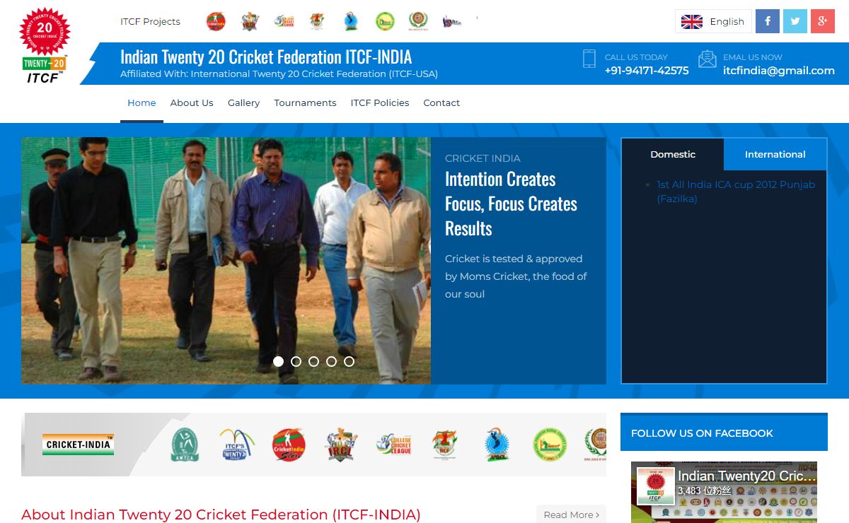This screenshot has height=523, width=849.
Task: Open the yellow-green circular logo in ITCF Projects
Action: coord(385,21)
